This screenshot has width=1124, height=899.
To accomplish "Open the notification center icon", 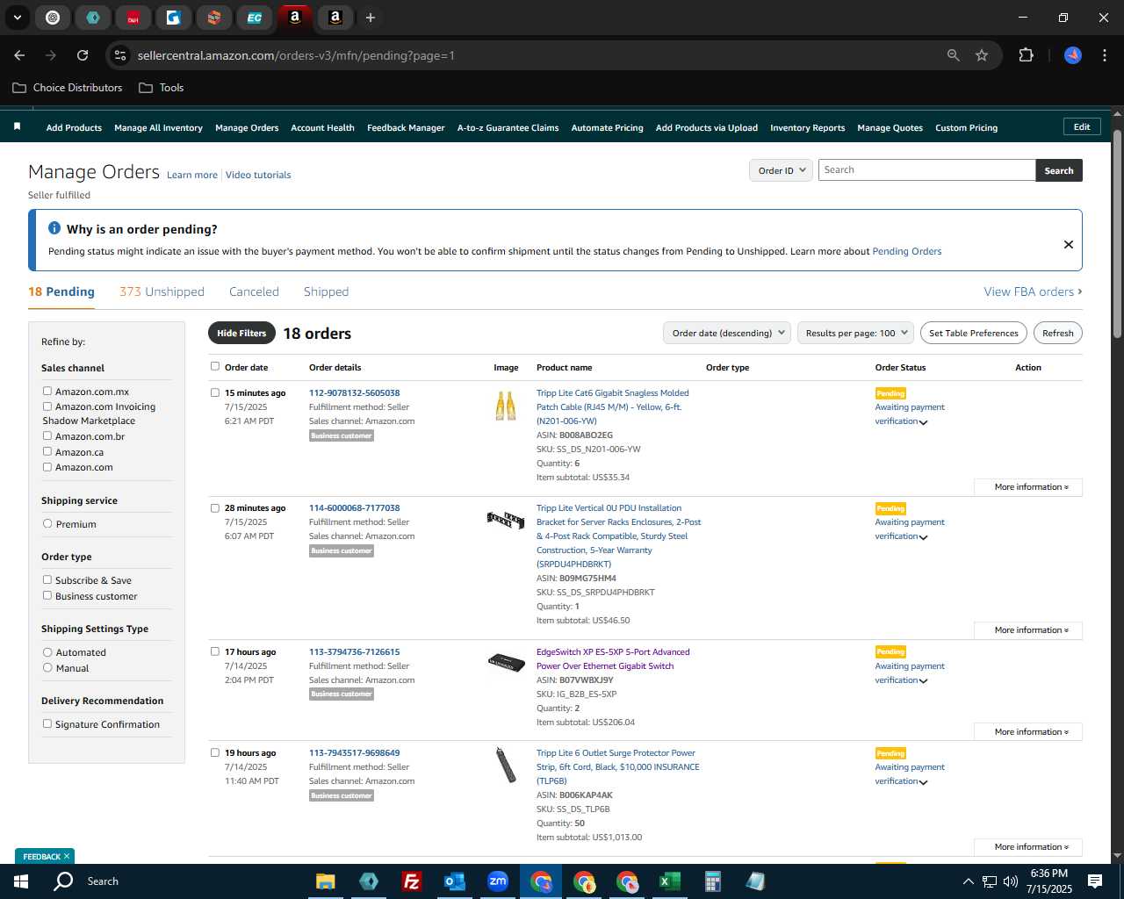I will point(1095,881).
